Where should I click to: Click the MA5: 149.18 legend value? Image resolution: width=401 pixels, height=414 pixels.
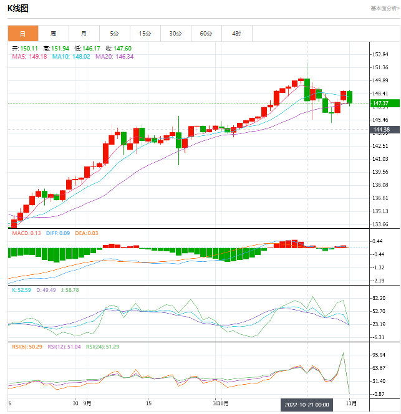tap(29, 57)
